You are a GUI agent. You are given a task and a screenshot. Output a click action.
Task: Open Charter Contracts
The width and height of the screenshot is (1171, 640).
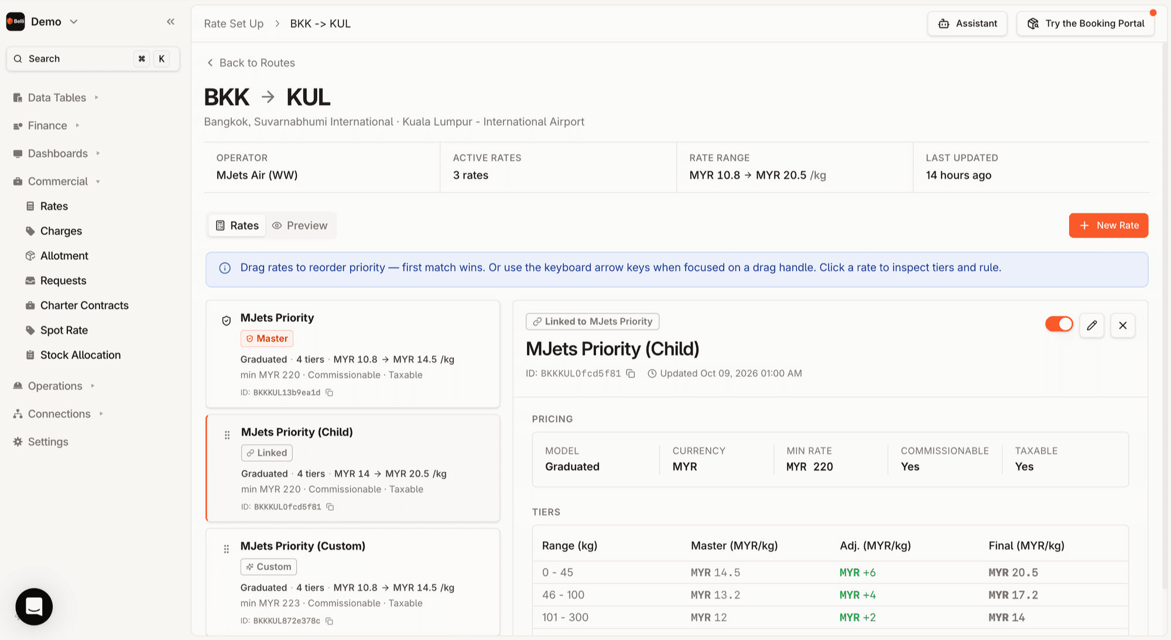(x=84, y=305)
